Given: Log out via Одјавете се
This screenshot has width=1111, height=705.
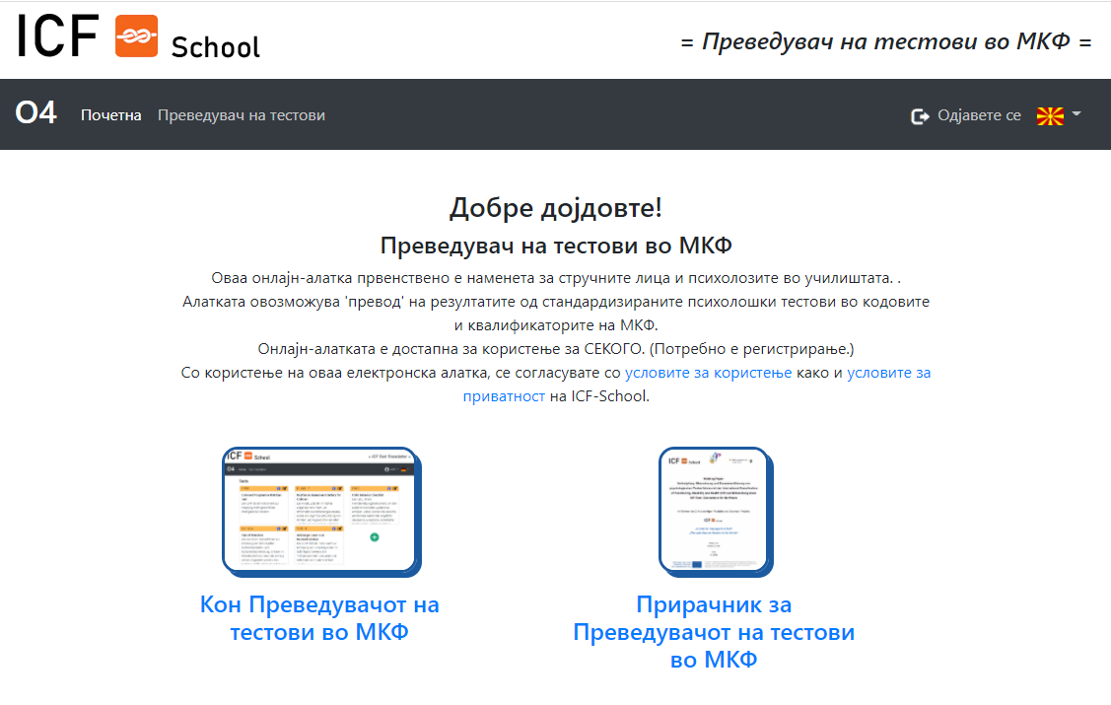Looking at the screenshot, I should pyautogui.click(x=979, y=115).
